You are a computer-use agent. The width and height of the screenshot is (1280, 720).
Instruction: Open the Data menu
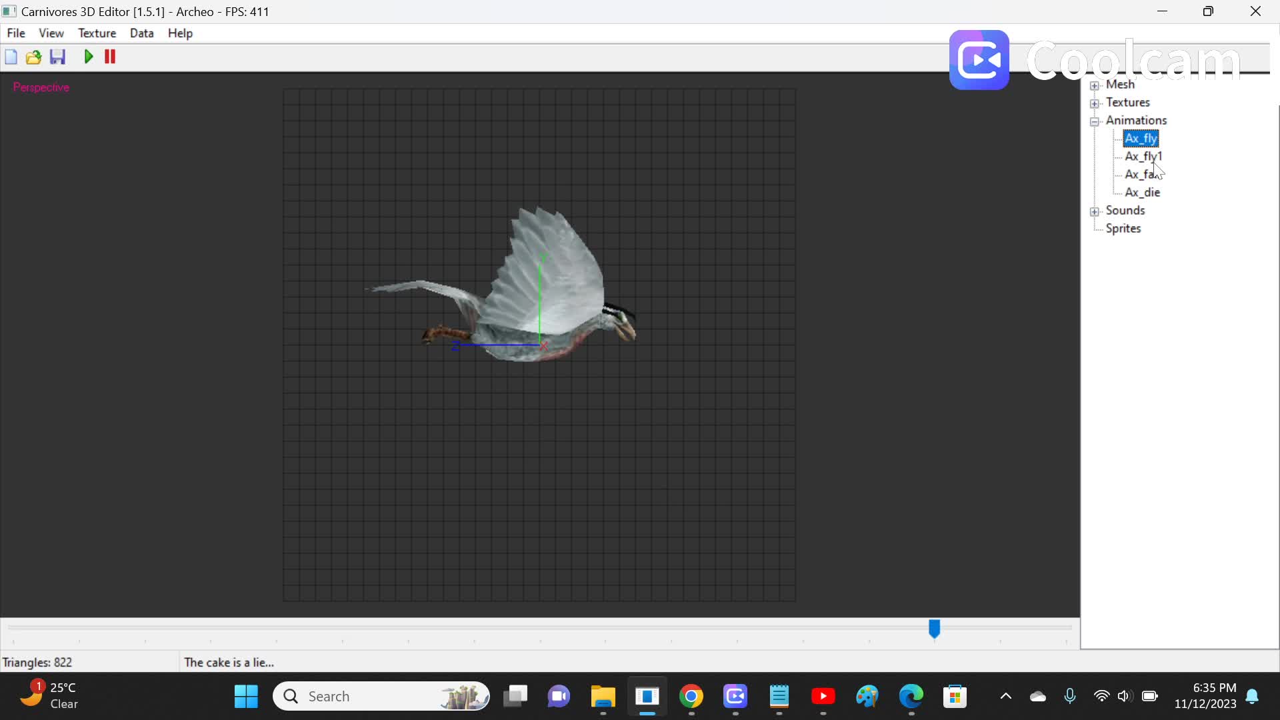pyautogui.click(x=142, y=33)
